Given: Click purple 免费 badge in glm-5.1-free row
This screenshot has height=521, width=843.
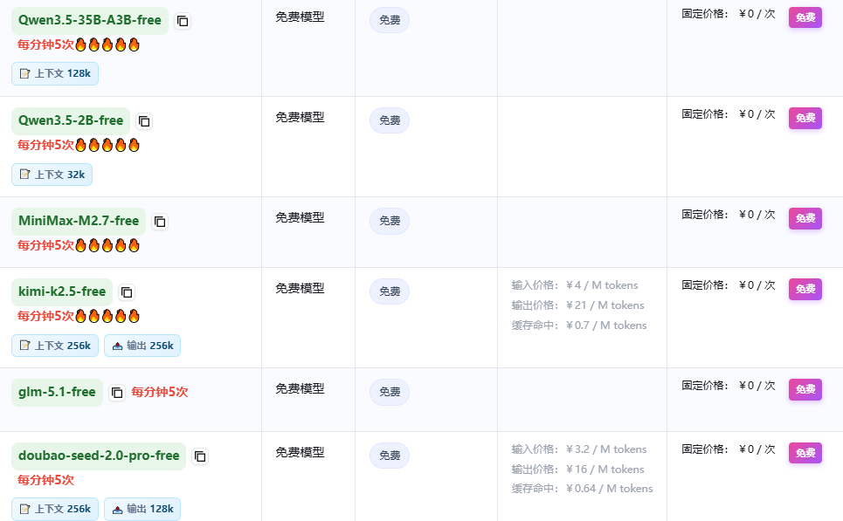Looking at the screenshot, I should 805,389.
